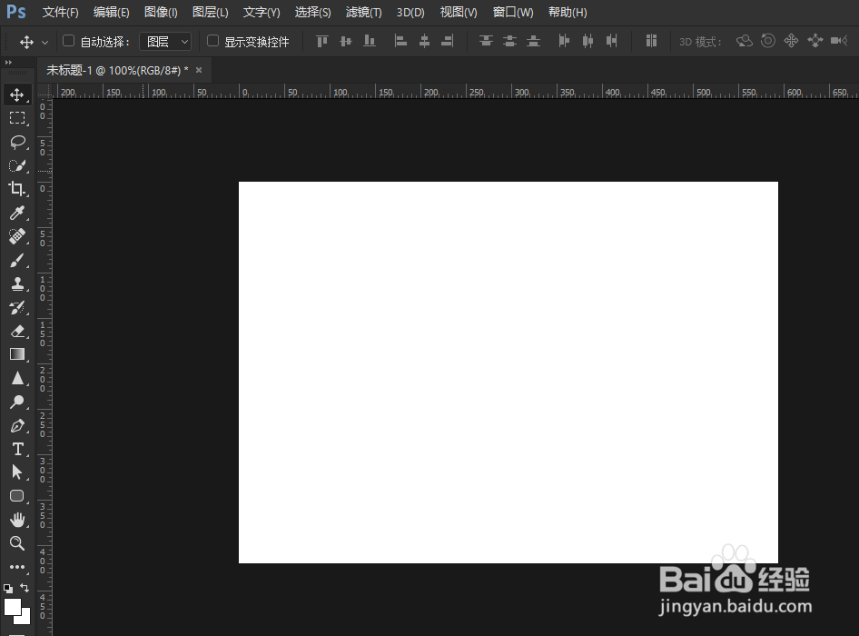Select the Quick Selection tool
Viewport: 859px width, 636px height.
[17, 165]
